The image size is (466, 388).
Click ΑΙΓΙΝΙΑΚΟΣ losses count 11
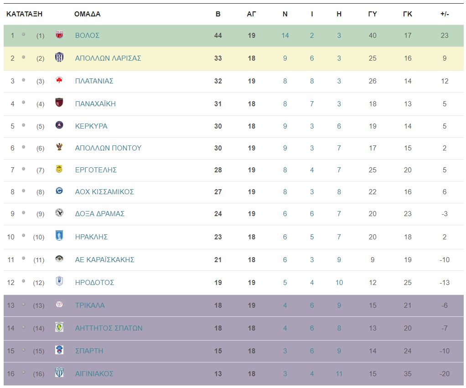[x=339, y=374]
